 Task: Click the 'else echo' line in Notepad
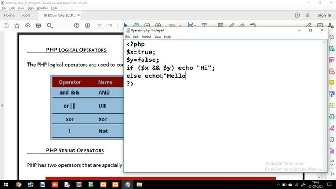(x=156, y=76)
